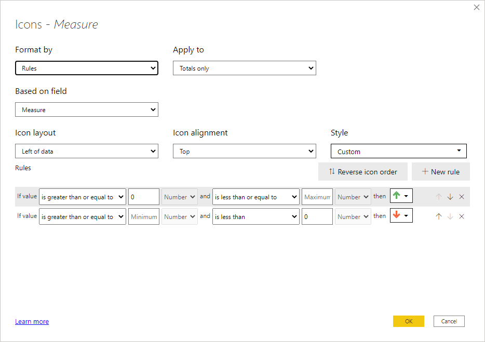Screen dimensions: 485x342
Task: Open second rule's Minimum Number type dropdown
Action: click(x=179, y=216)
